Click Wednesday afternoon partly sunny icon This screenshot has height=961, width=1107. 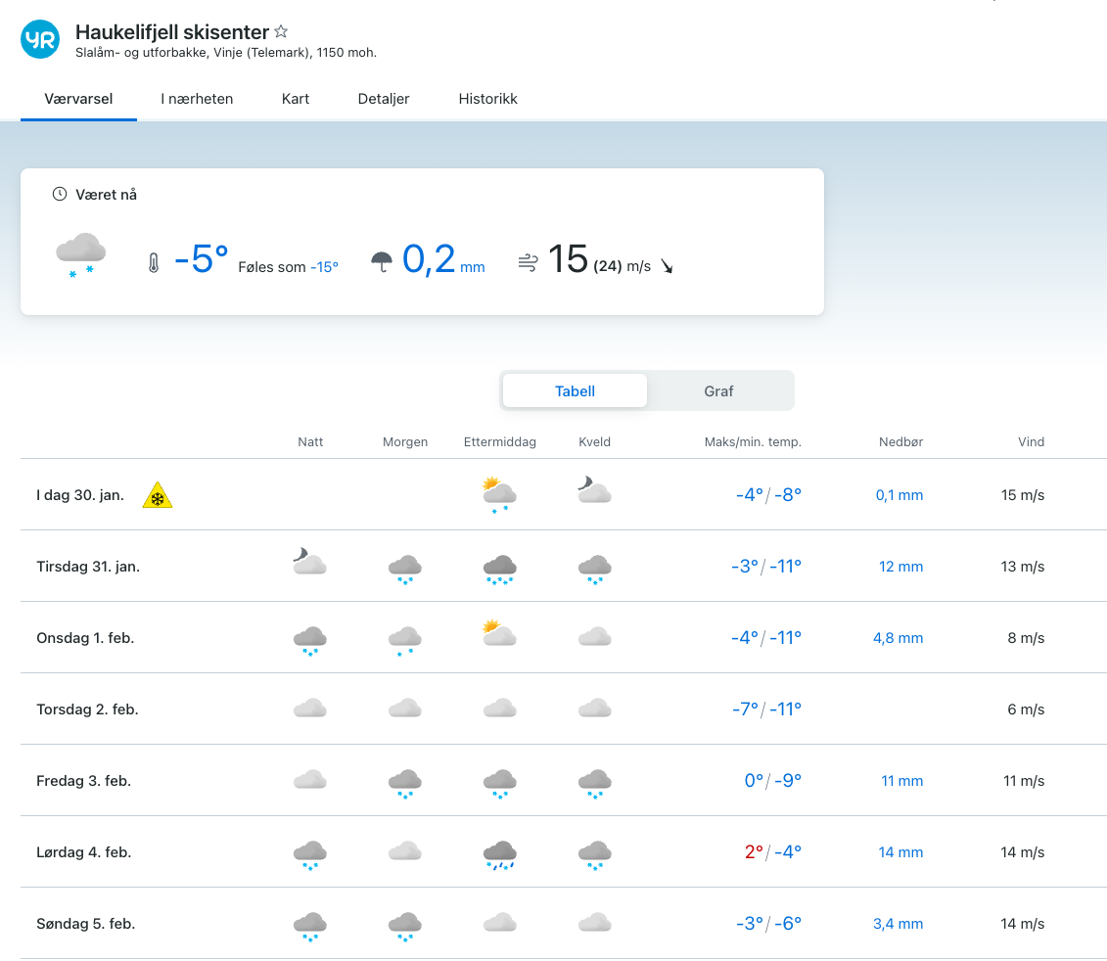pyautogui.click(x=499, y=635)
